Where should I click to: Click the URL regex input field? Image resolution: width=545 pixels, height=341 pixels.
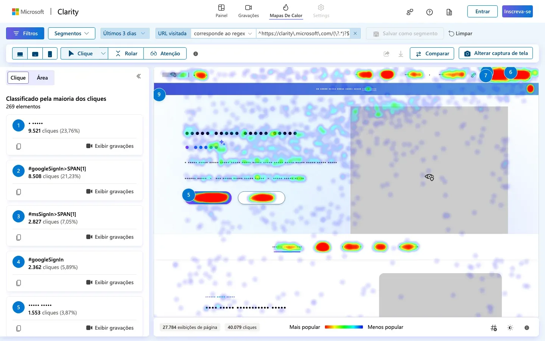(x=304, y=33)
